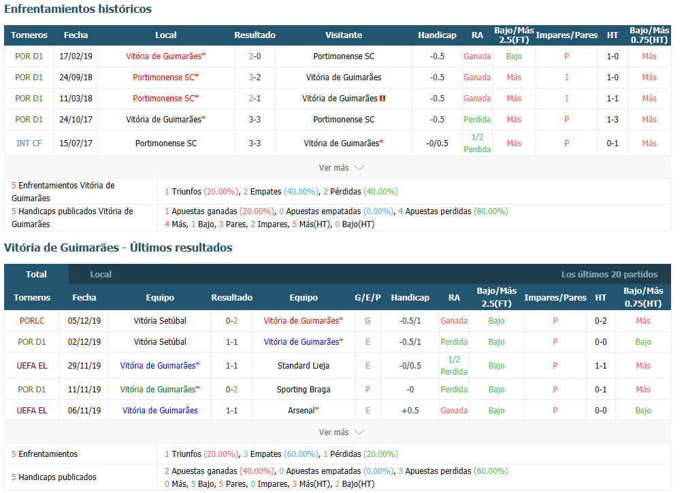Open Portimonense SC visitor in 24/10/17 row
This screenshot has width=684, height=493.
tap(344, 120)
